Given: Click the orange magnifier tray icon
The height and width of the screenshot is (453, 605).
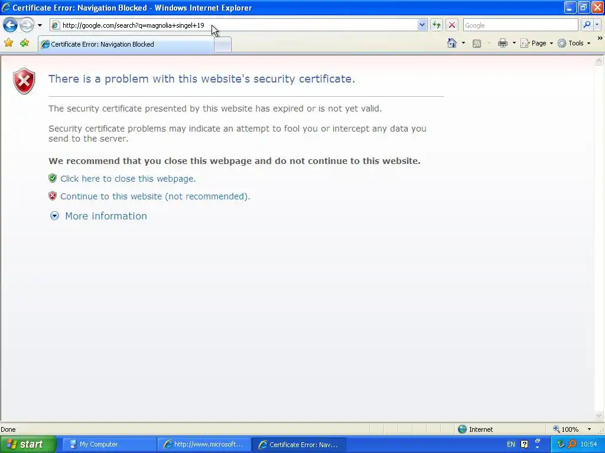Looking at the screenshot, I should pos(572,445).
